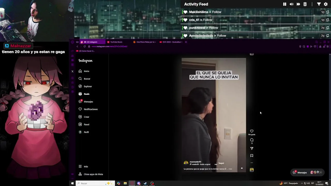The height and width of the screenshot is (186, 331).
Task: Select the (4) Instagram browser tab
Action: (x=92, y=42)
